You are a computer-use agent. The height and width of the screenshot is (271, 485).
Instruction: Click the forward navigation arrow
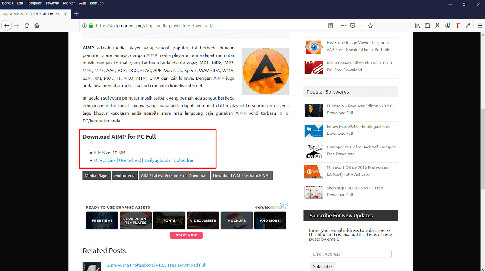(x=17, y=26)
